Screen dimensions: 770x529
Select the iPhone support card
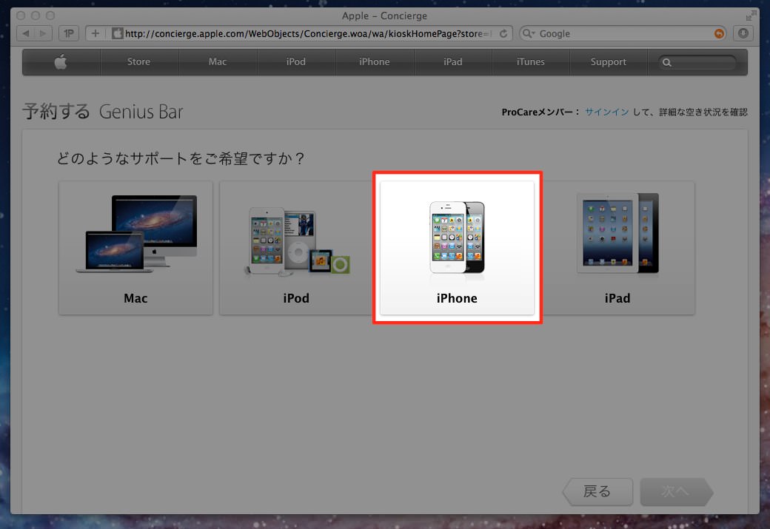point(458,248)
